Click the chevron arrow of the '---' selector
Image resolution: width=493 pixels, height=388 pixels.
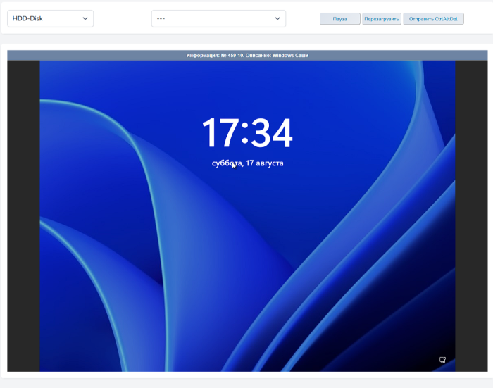coord(277,18)
